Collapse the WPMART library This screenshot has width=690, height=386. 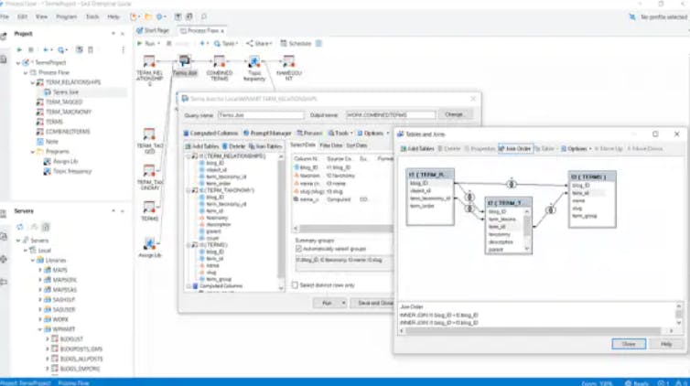40,329
